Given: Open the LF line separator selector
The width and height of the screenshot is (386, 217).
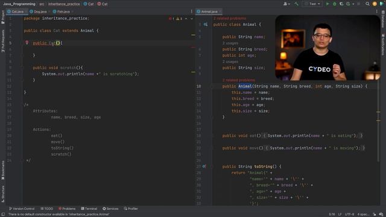Looking at the screenshot, I should point(340,215).
